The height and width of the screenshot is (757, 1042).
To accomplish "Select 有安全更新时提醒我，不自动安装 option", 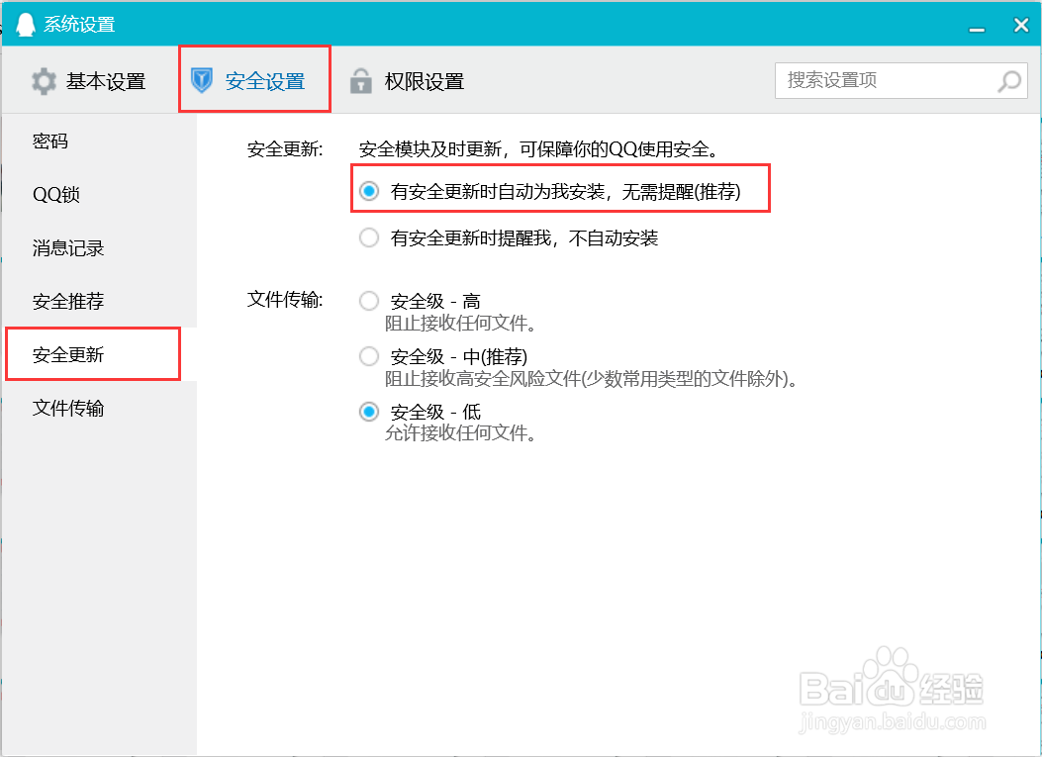I will [x=368, y=237].
